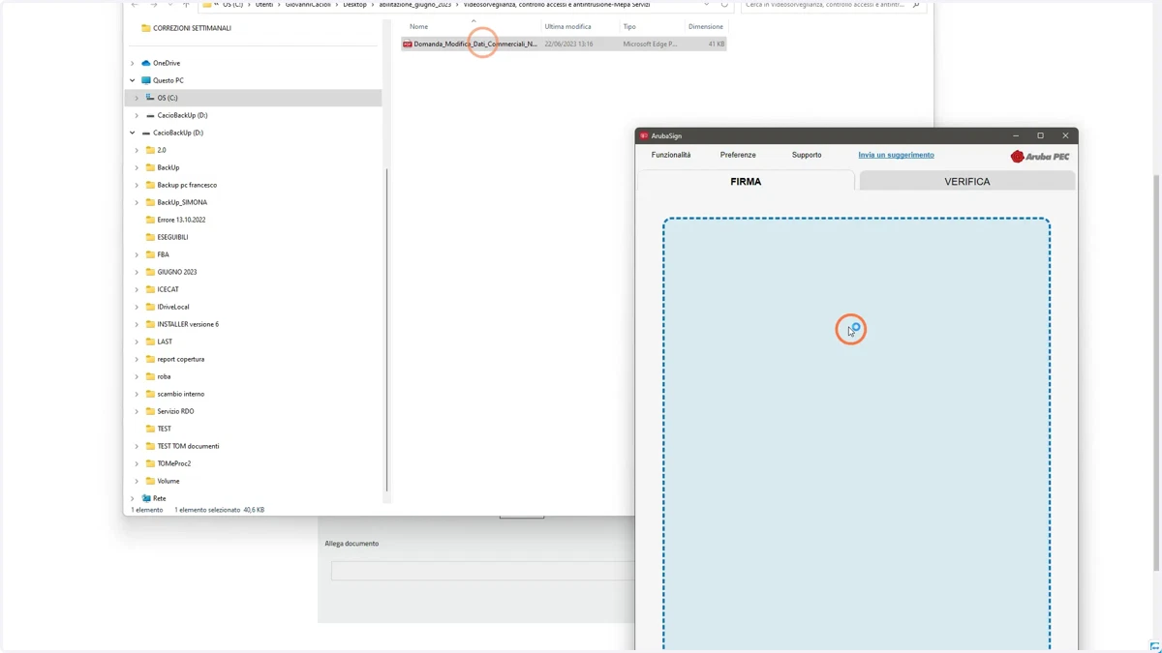Screen dimensions: 1162x653
Task: Select the TOMeProc2 folder
Action: (173, 463)
